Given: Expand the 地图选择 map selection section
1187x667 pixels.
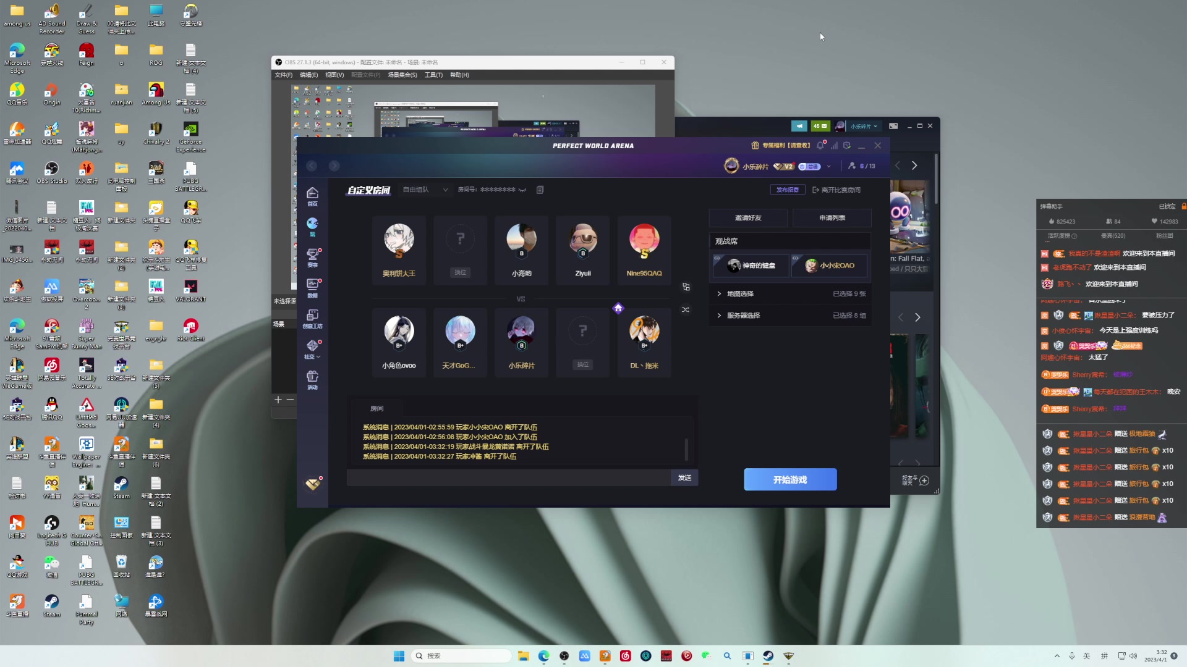Looking at the screenshot, I should tap(790, 294).
